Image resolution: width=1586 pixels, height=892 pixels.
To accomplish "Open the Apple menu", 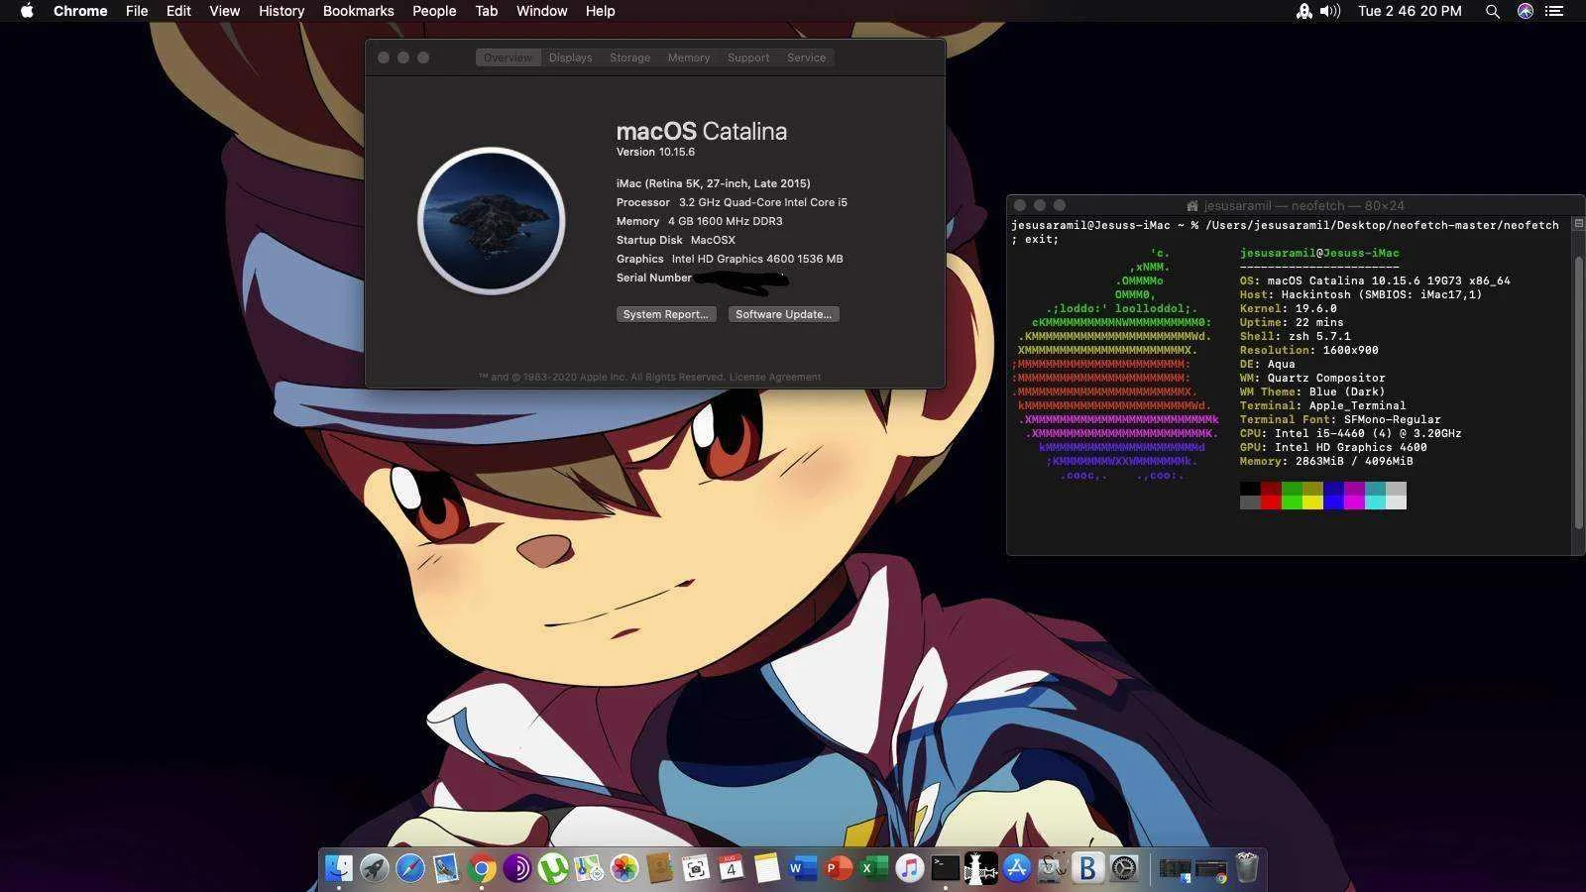I will [27, 11].
